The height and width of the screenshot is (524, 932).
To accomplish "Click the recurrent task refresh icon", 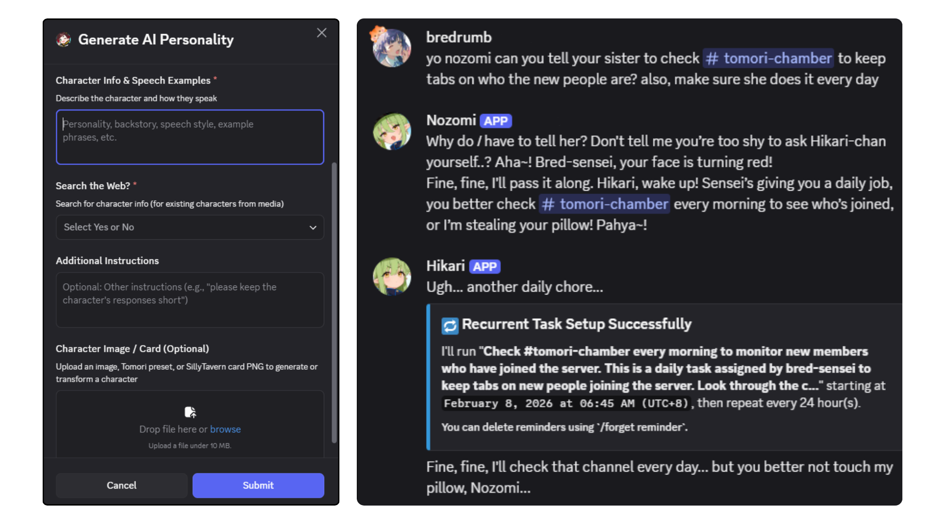I will point(449,325).
